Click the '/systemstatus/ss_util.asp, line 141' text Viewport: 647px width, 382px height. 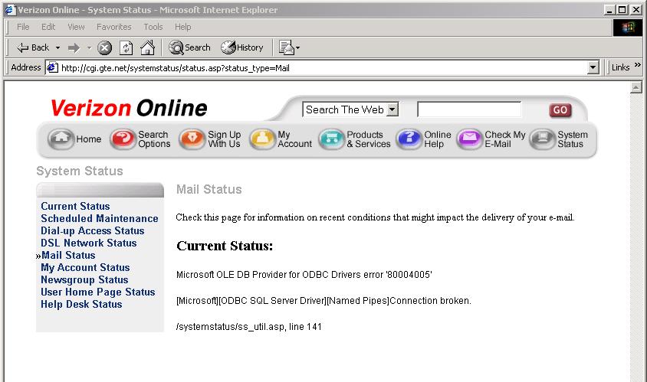tap(249, 327)
